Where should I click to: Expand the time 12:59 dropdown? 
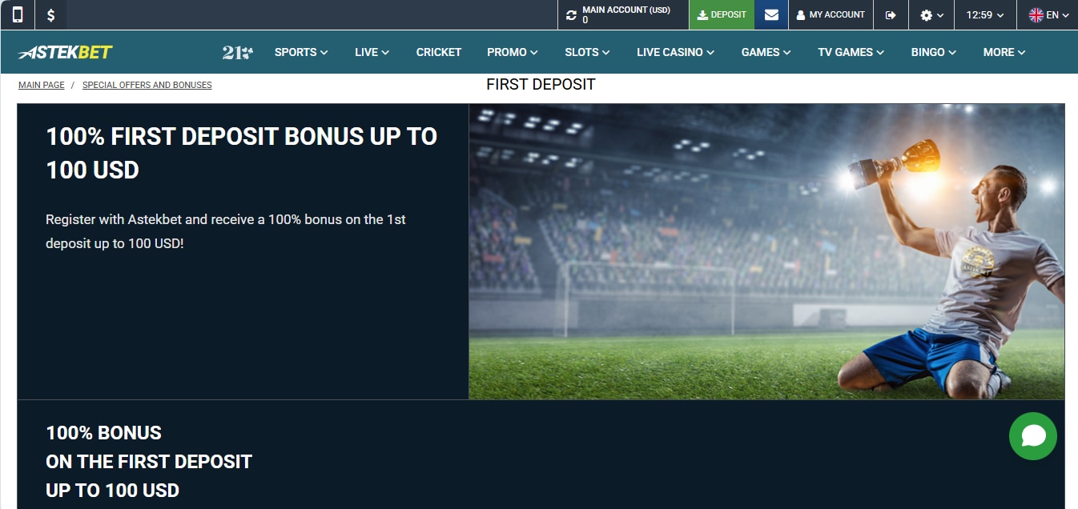985,14
